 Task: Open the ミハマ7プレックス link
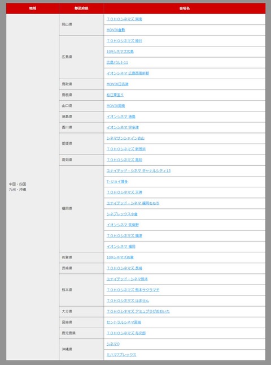pos(121,354)
